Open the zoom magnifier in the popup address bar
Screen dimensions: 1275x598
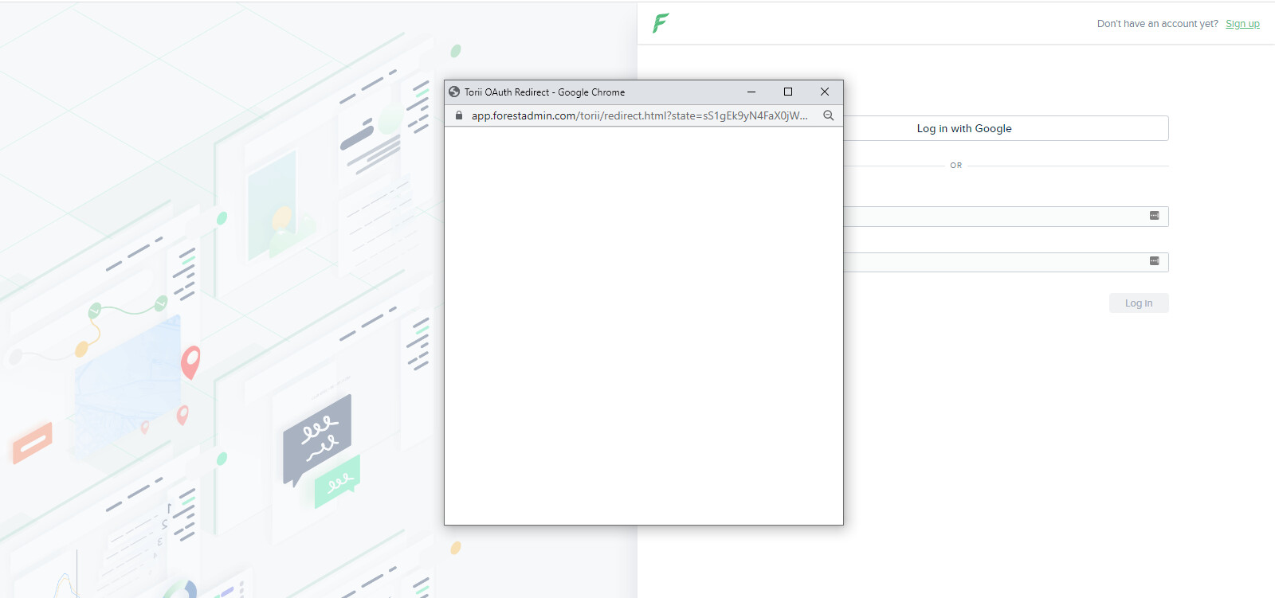click(x=829, y=115)
